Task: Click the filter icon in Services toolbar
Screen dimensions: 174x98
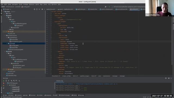Action: [x=14, y=81]
